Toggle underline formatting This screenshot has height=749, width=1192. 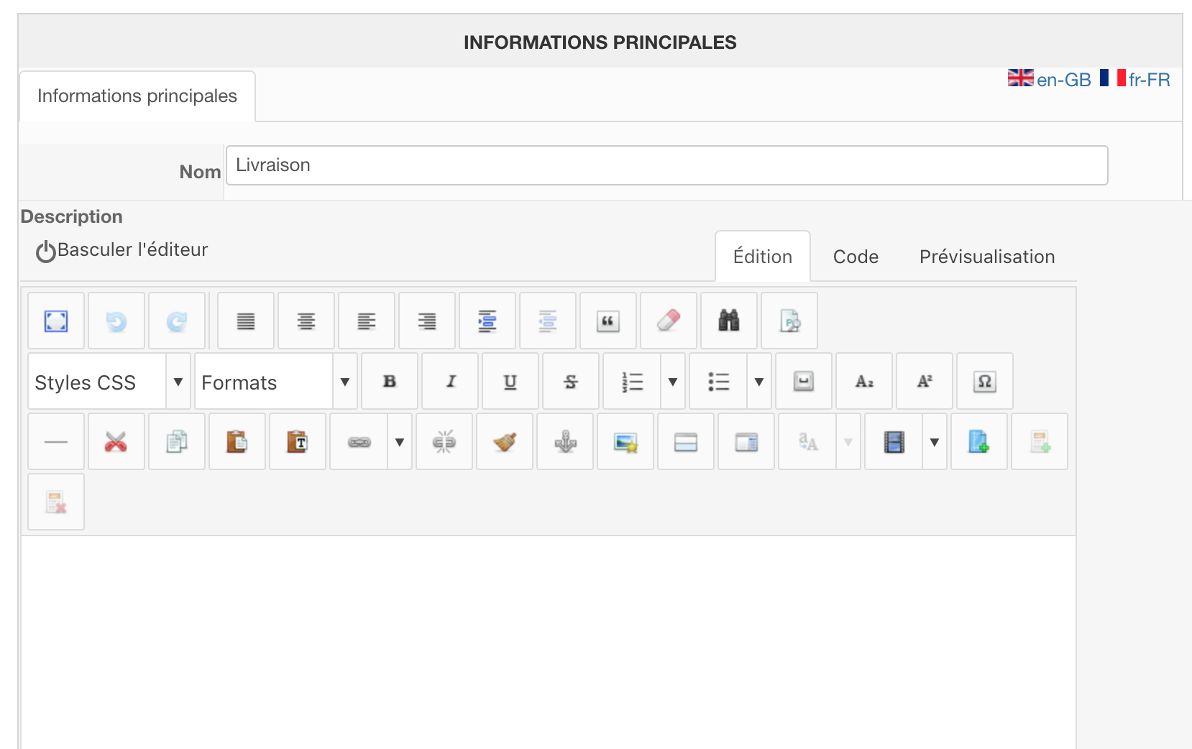(x=510, y=382)
